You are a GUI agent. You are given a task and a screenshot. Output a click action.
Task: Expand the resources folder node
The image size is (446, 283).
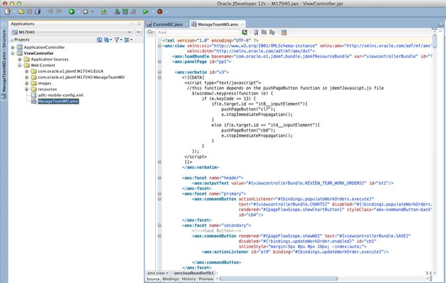pos(26,89)
